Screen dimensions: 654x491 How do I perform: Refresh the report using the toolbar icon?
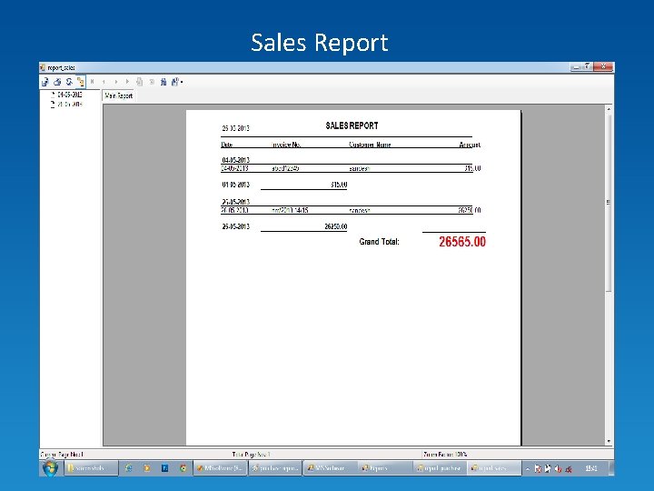[69, 82]
